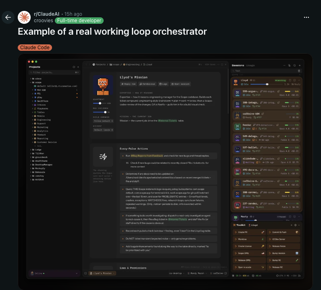Click the 'Claude Code' post flair
This screenshot has height=290, width=321.
[35, 48]
